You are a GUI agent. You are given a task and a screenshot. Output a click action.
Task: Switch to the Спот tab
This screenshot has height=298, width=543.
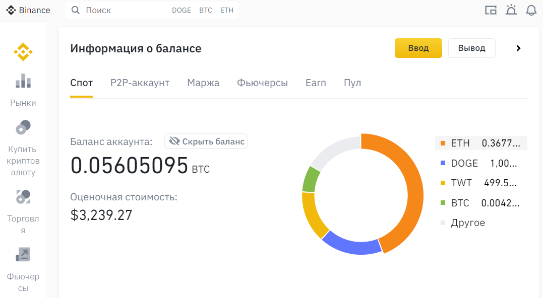81,83
